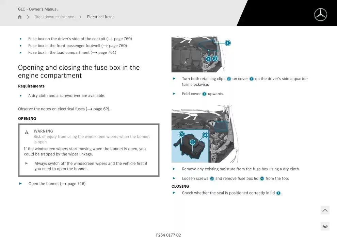Click the top engine compartment cover image

[196, 54]
